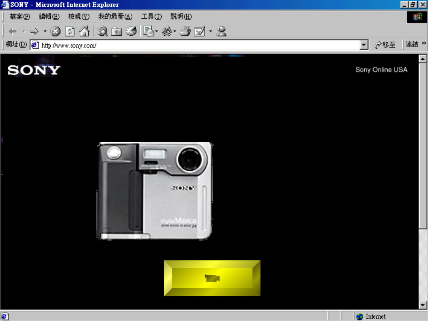This screenshot has width=428, height=321.
Task: Click the Sony Online USA link
Action: click(381, 70)
